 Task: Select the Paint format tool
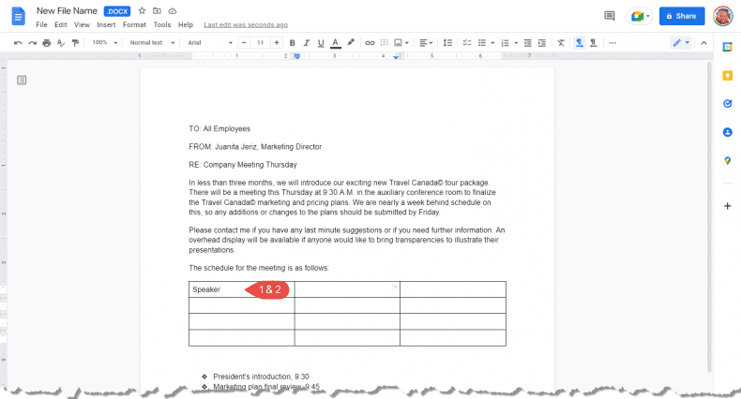75,42
